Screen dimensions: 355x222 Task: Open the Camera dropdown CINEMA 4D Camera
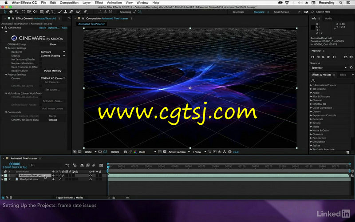tap(53, 79)
